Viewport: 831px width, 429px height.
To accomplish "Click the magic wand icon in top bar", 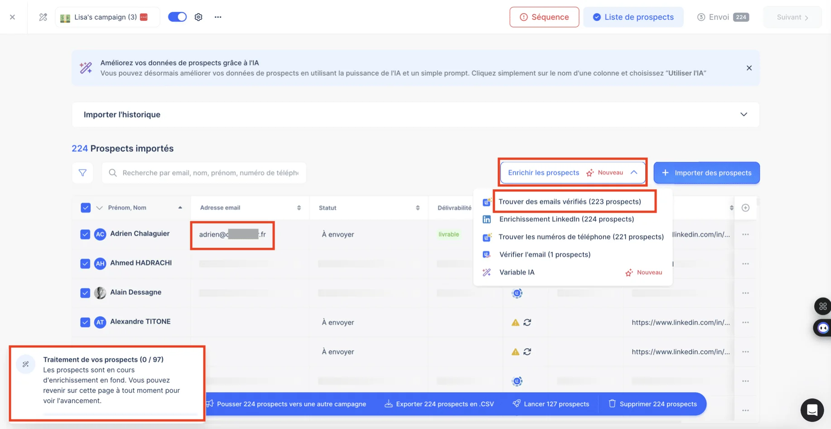I will tap(43, 17).
